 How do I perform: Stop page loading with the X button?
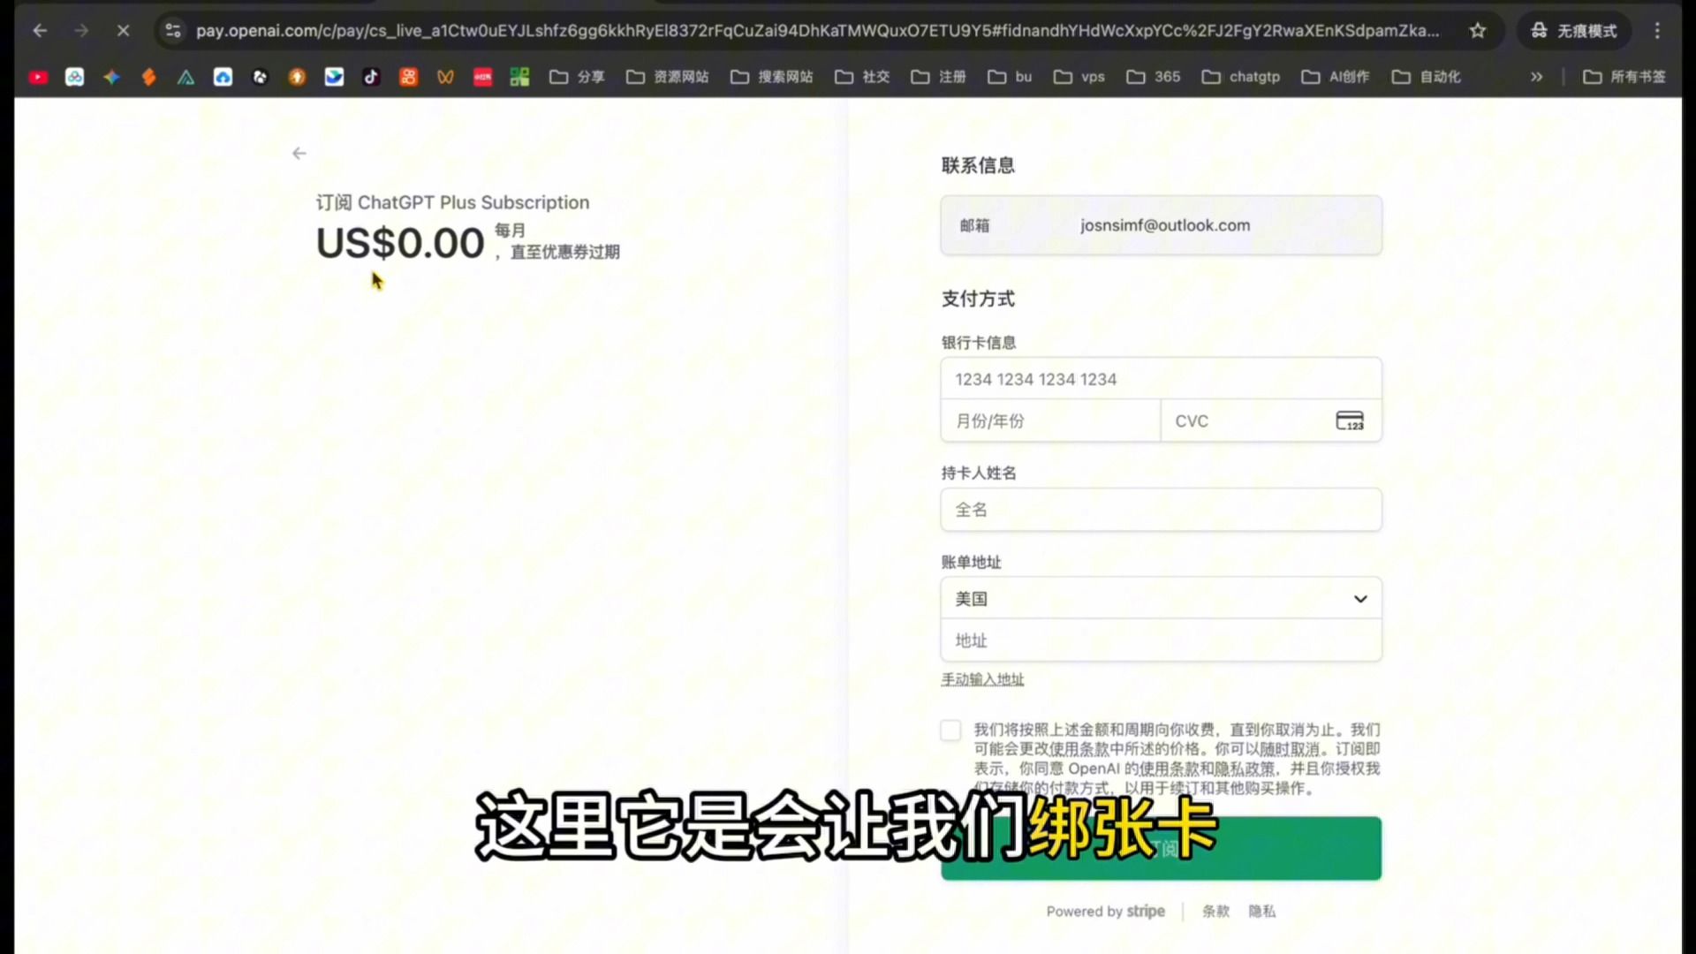pyautogui.click(x=123, y=31)
